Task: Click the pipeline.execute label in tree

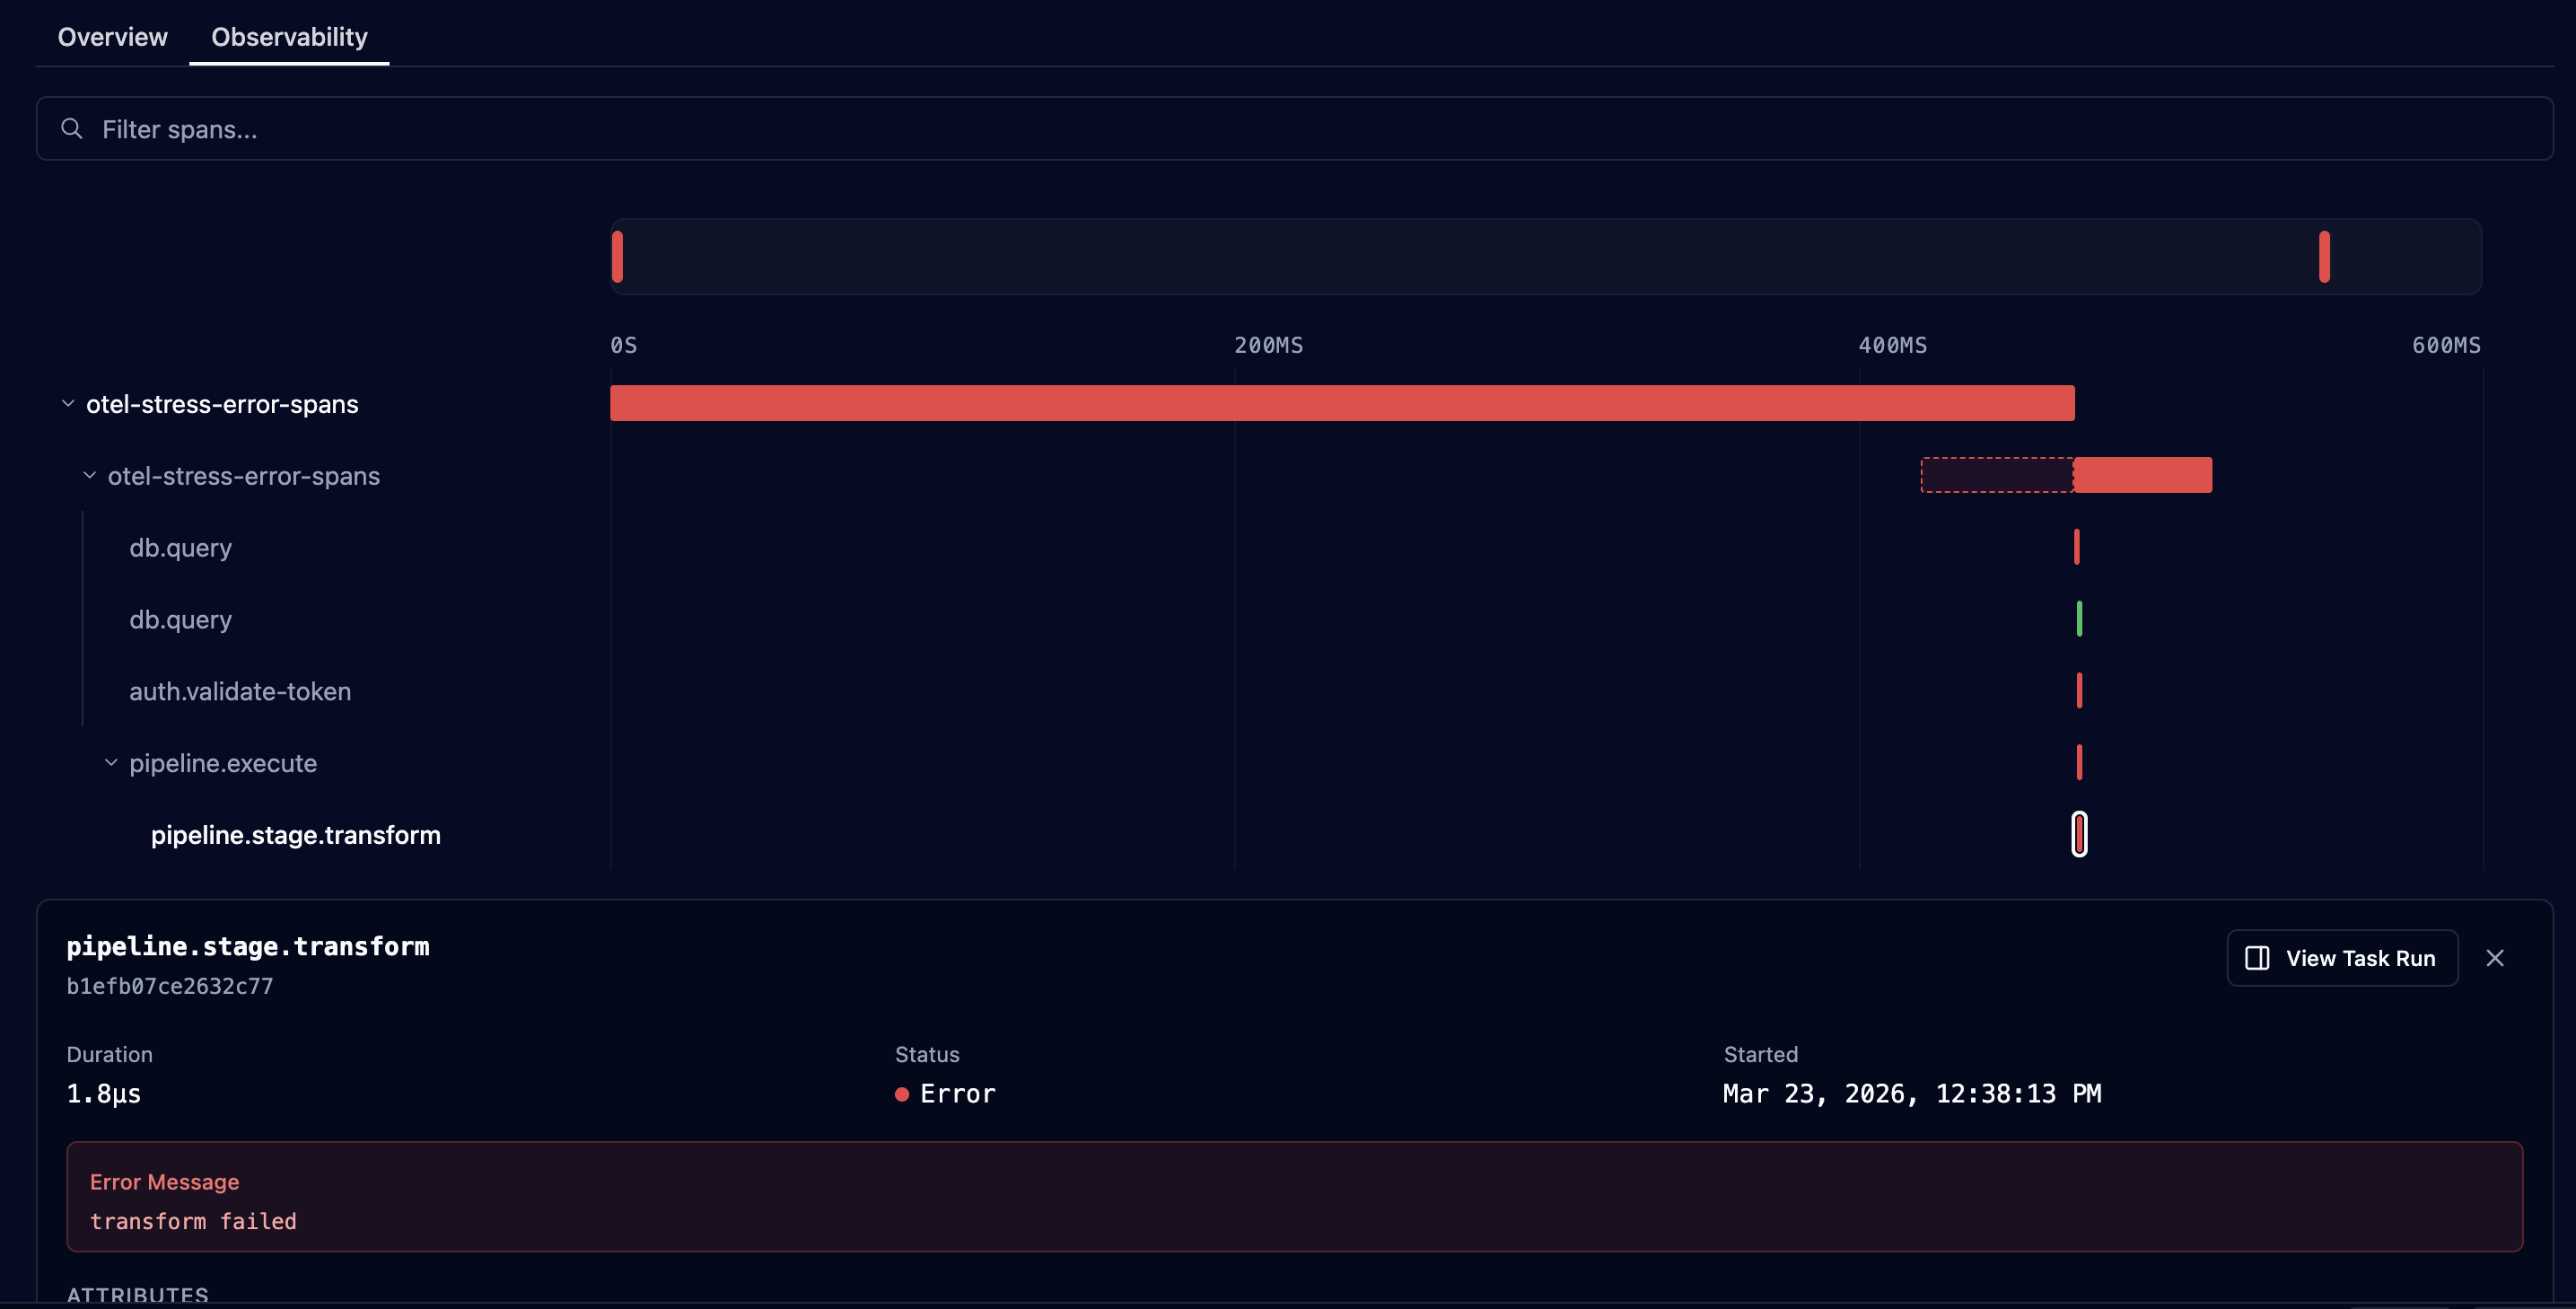Action: (x=223, y=763)
